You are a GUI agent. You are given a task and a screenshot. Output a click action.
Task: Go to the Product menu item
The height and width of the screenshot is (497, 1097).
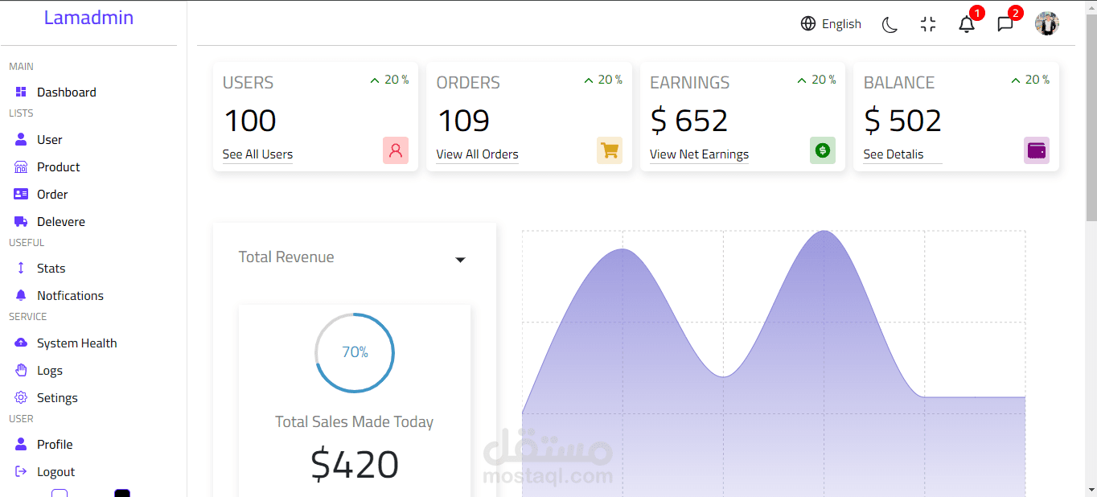click(x=59, y=167)
